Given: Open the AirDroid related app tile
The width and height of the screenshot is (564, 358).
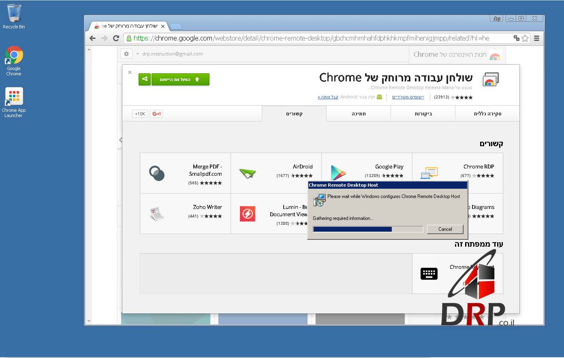Looking at the screenshot, I should [x=276, y=173].
